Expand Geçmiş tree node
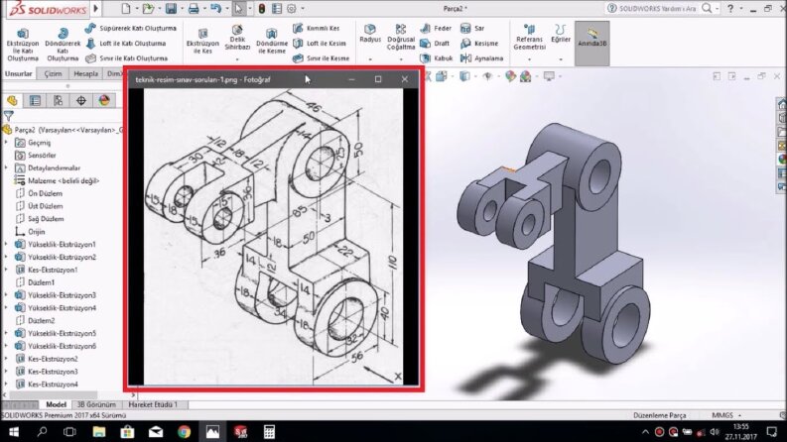Image resolution: width=787 pixels, height=442 pixels. (x=6, y=143)
